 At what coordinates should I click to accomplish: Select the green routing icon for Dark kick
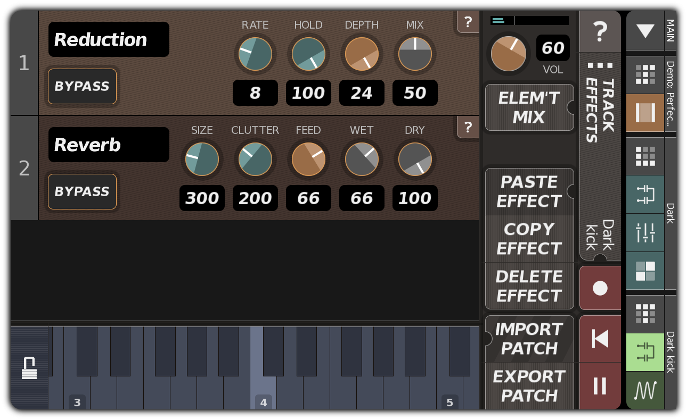click(645, 352)
